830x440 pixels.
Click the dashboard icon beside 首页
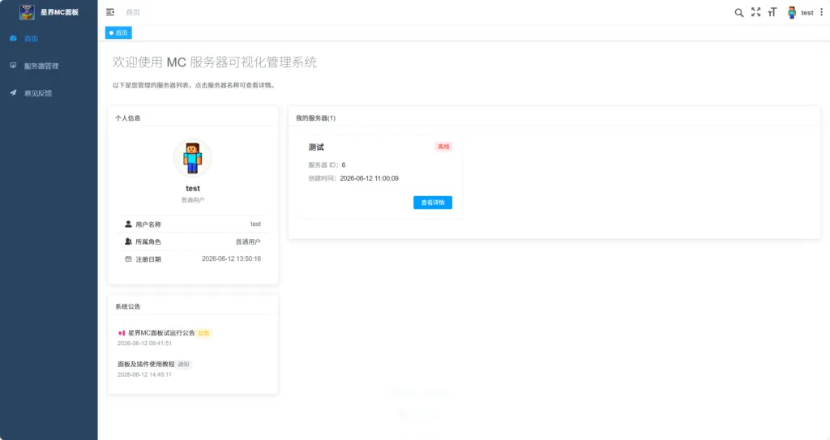13,38
